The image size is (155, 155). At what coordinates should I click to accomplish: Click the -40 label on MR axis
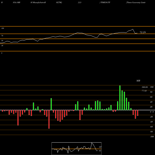[x=151, y=122]
